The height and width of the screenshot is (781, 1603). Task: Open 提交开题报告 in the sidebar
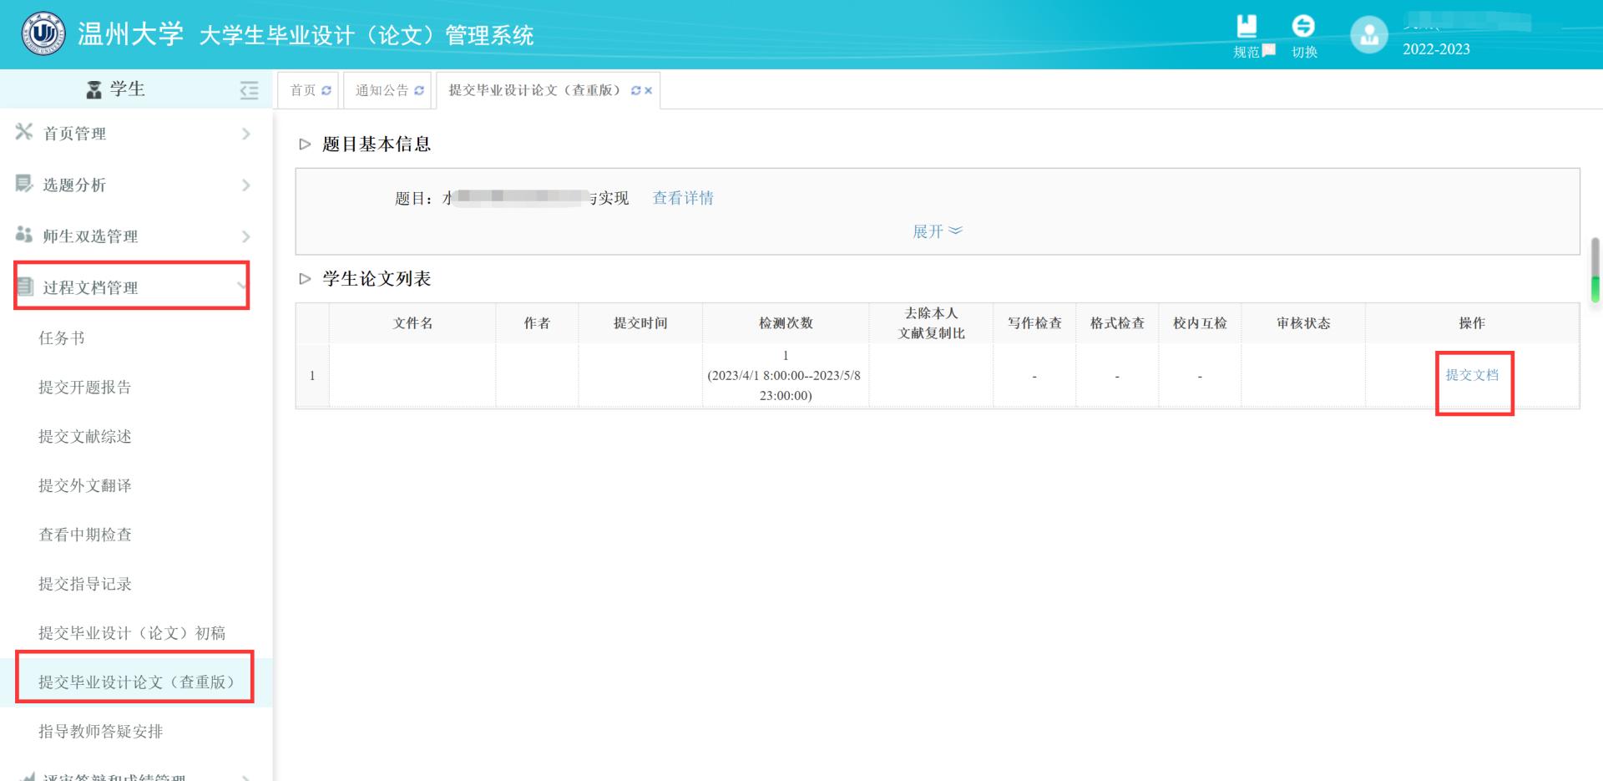point(85,388)
